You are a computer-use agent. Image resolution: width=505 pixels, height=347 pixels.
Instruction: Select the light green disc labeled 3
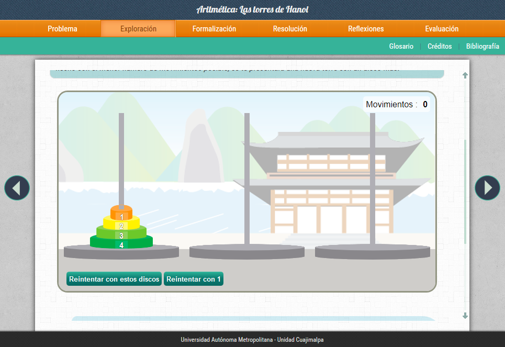(121, 235)
